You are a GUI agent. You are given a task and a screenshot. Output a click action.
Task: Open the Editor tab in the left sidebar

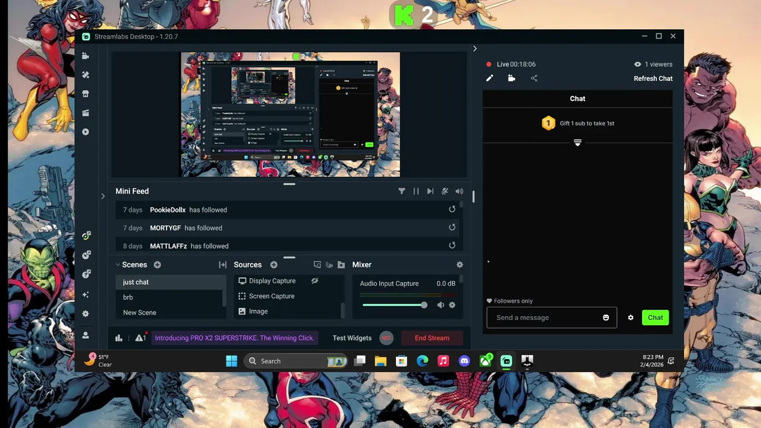point(86,56)
